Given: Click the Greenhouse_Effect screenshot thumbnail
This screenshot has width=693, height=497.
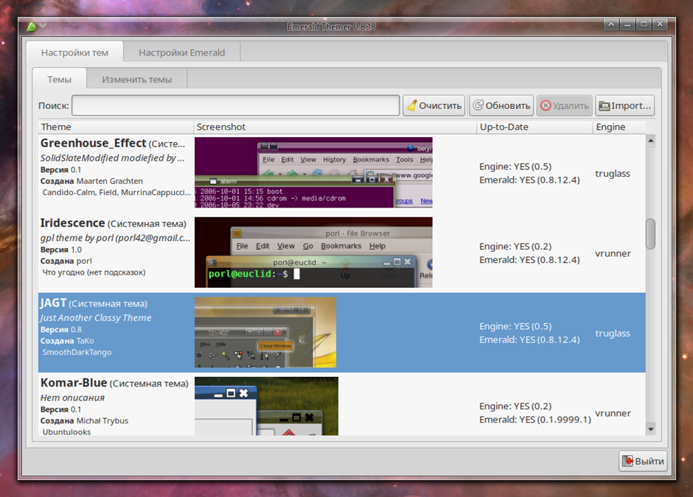Looking at the screenshot, I should click(x=313, y=172).
